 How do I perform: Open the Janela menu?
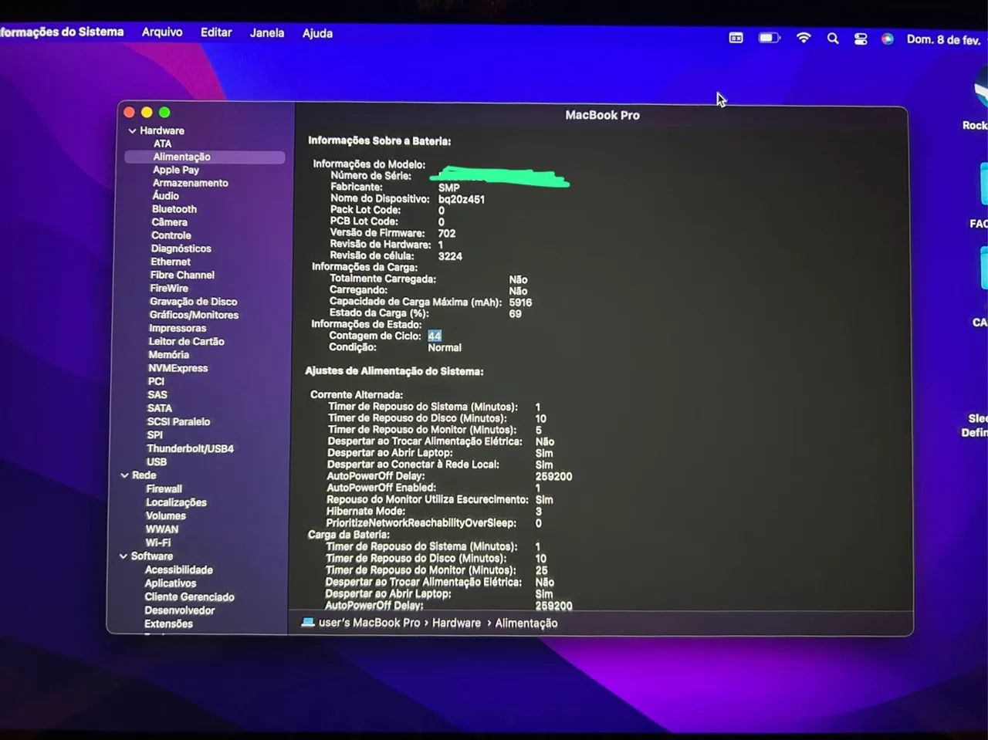267,33
